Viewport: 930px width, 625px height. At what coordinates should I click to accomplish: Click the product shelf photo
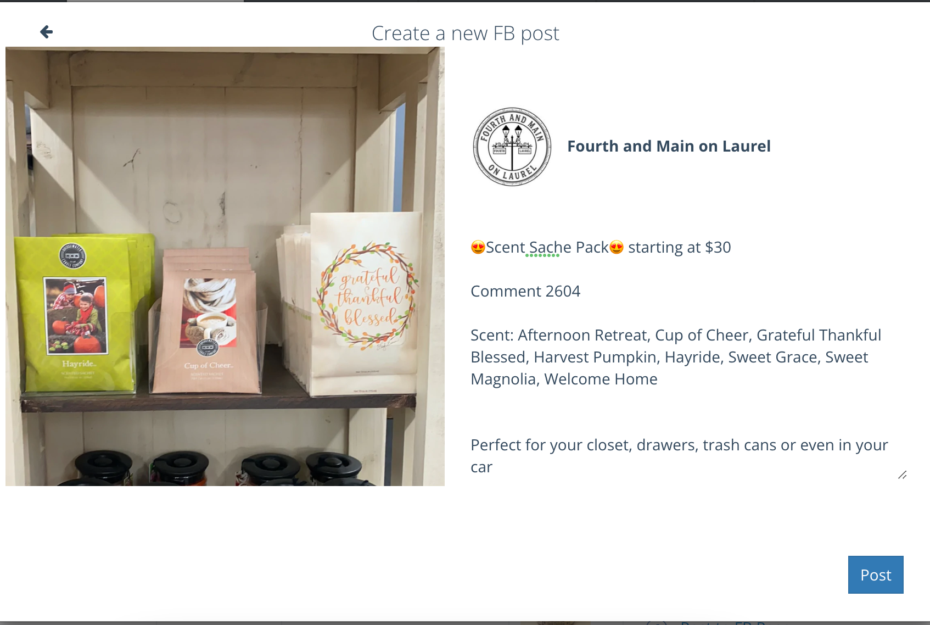point(225,266)
